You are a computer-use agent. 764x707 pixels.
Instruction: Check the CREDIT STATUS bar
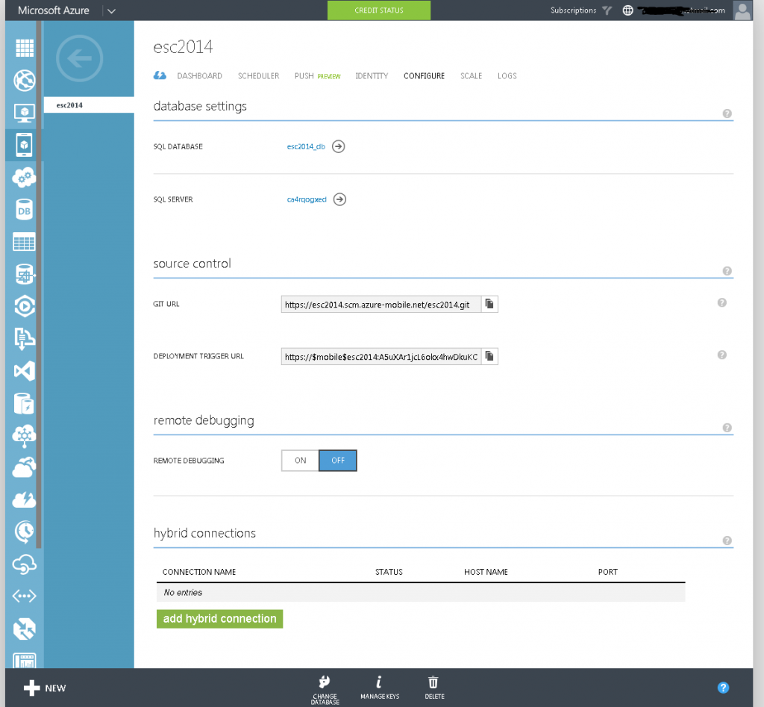pos(378,10)
